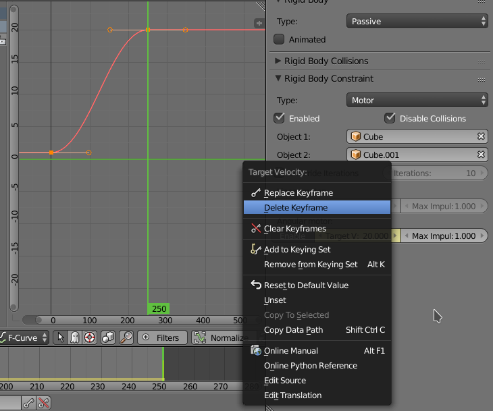This screenshot has width=493, height=411.
Task: Click the Cube.001 object icon in Object 2
Action: 356,155
